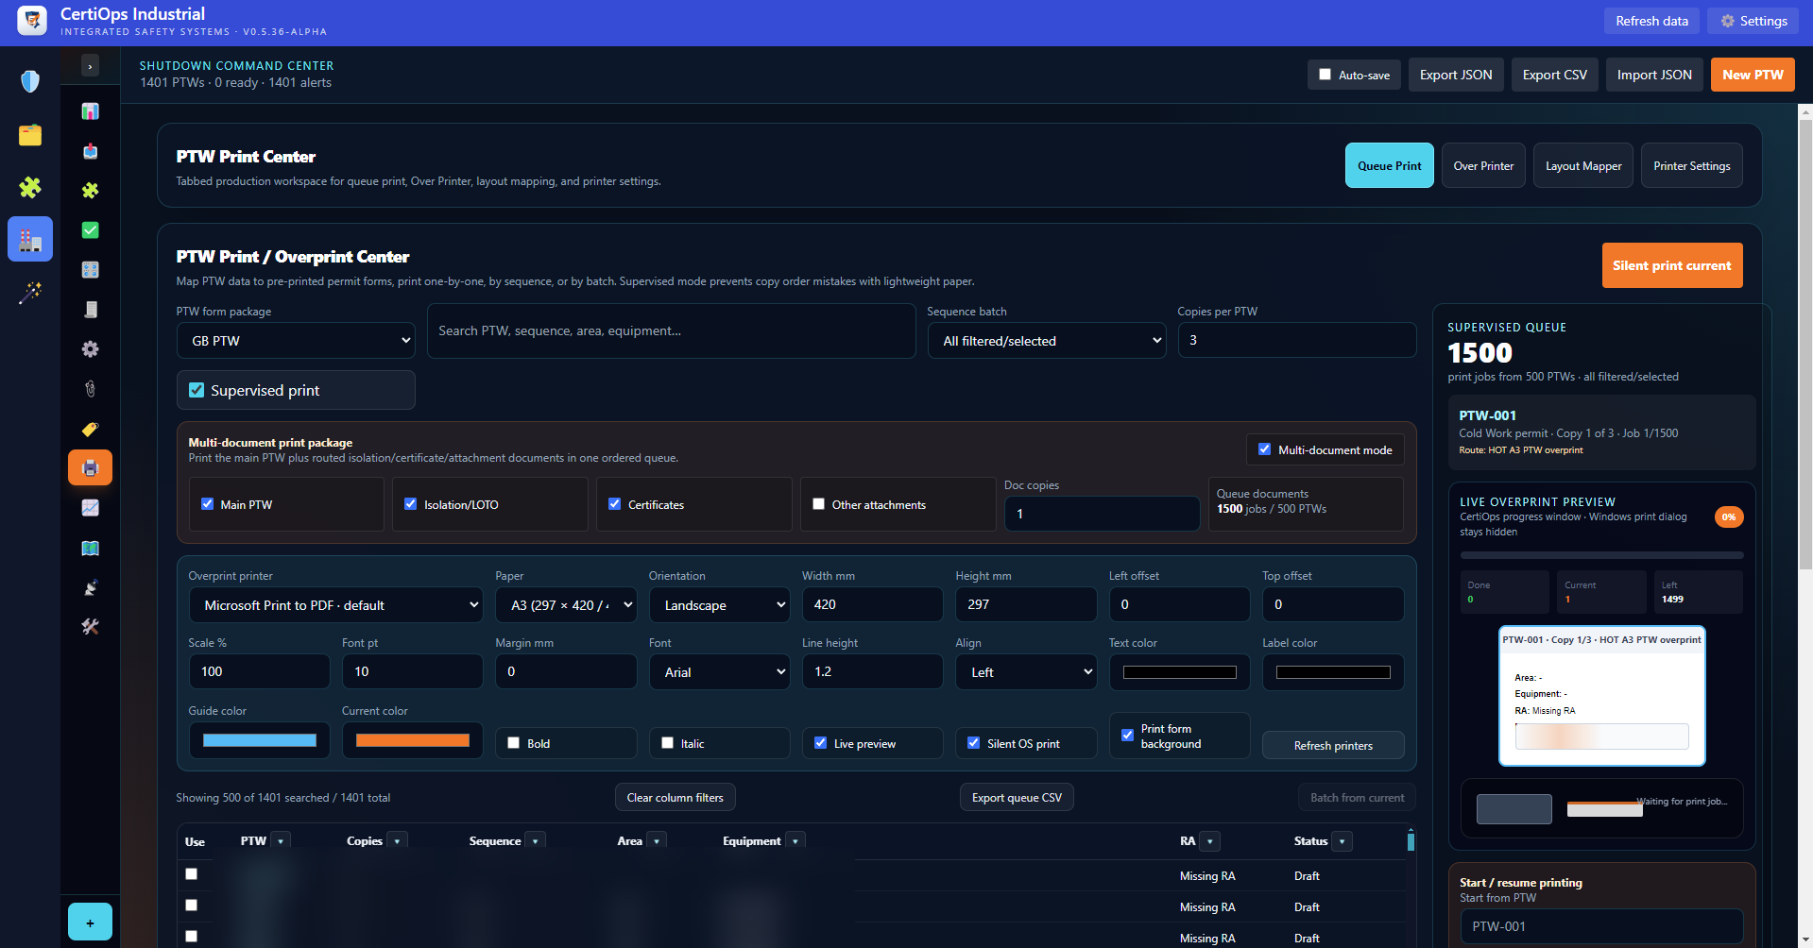Open the wrench tools icon
1813x948 pixels.
pyautogui.click(x=90, y=627)
